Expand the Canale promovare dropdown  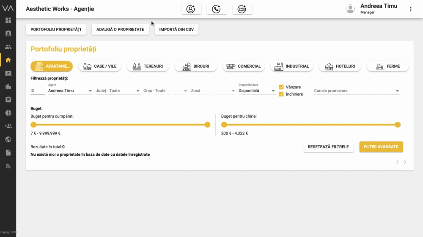pos(357,91)
